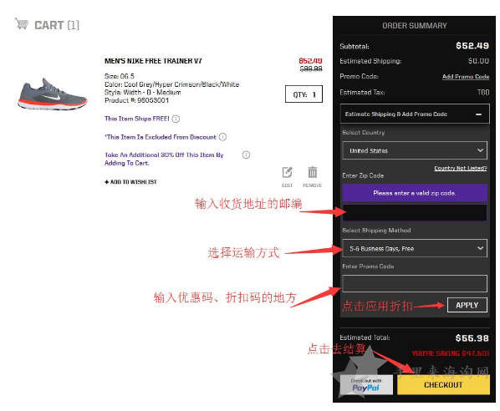Click the shopping cart icon
This screenshot has height=411, width=500.
coord(22,23)
